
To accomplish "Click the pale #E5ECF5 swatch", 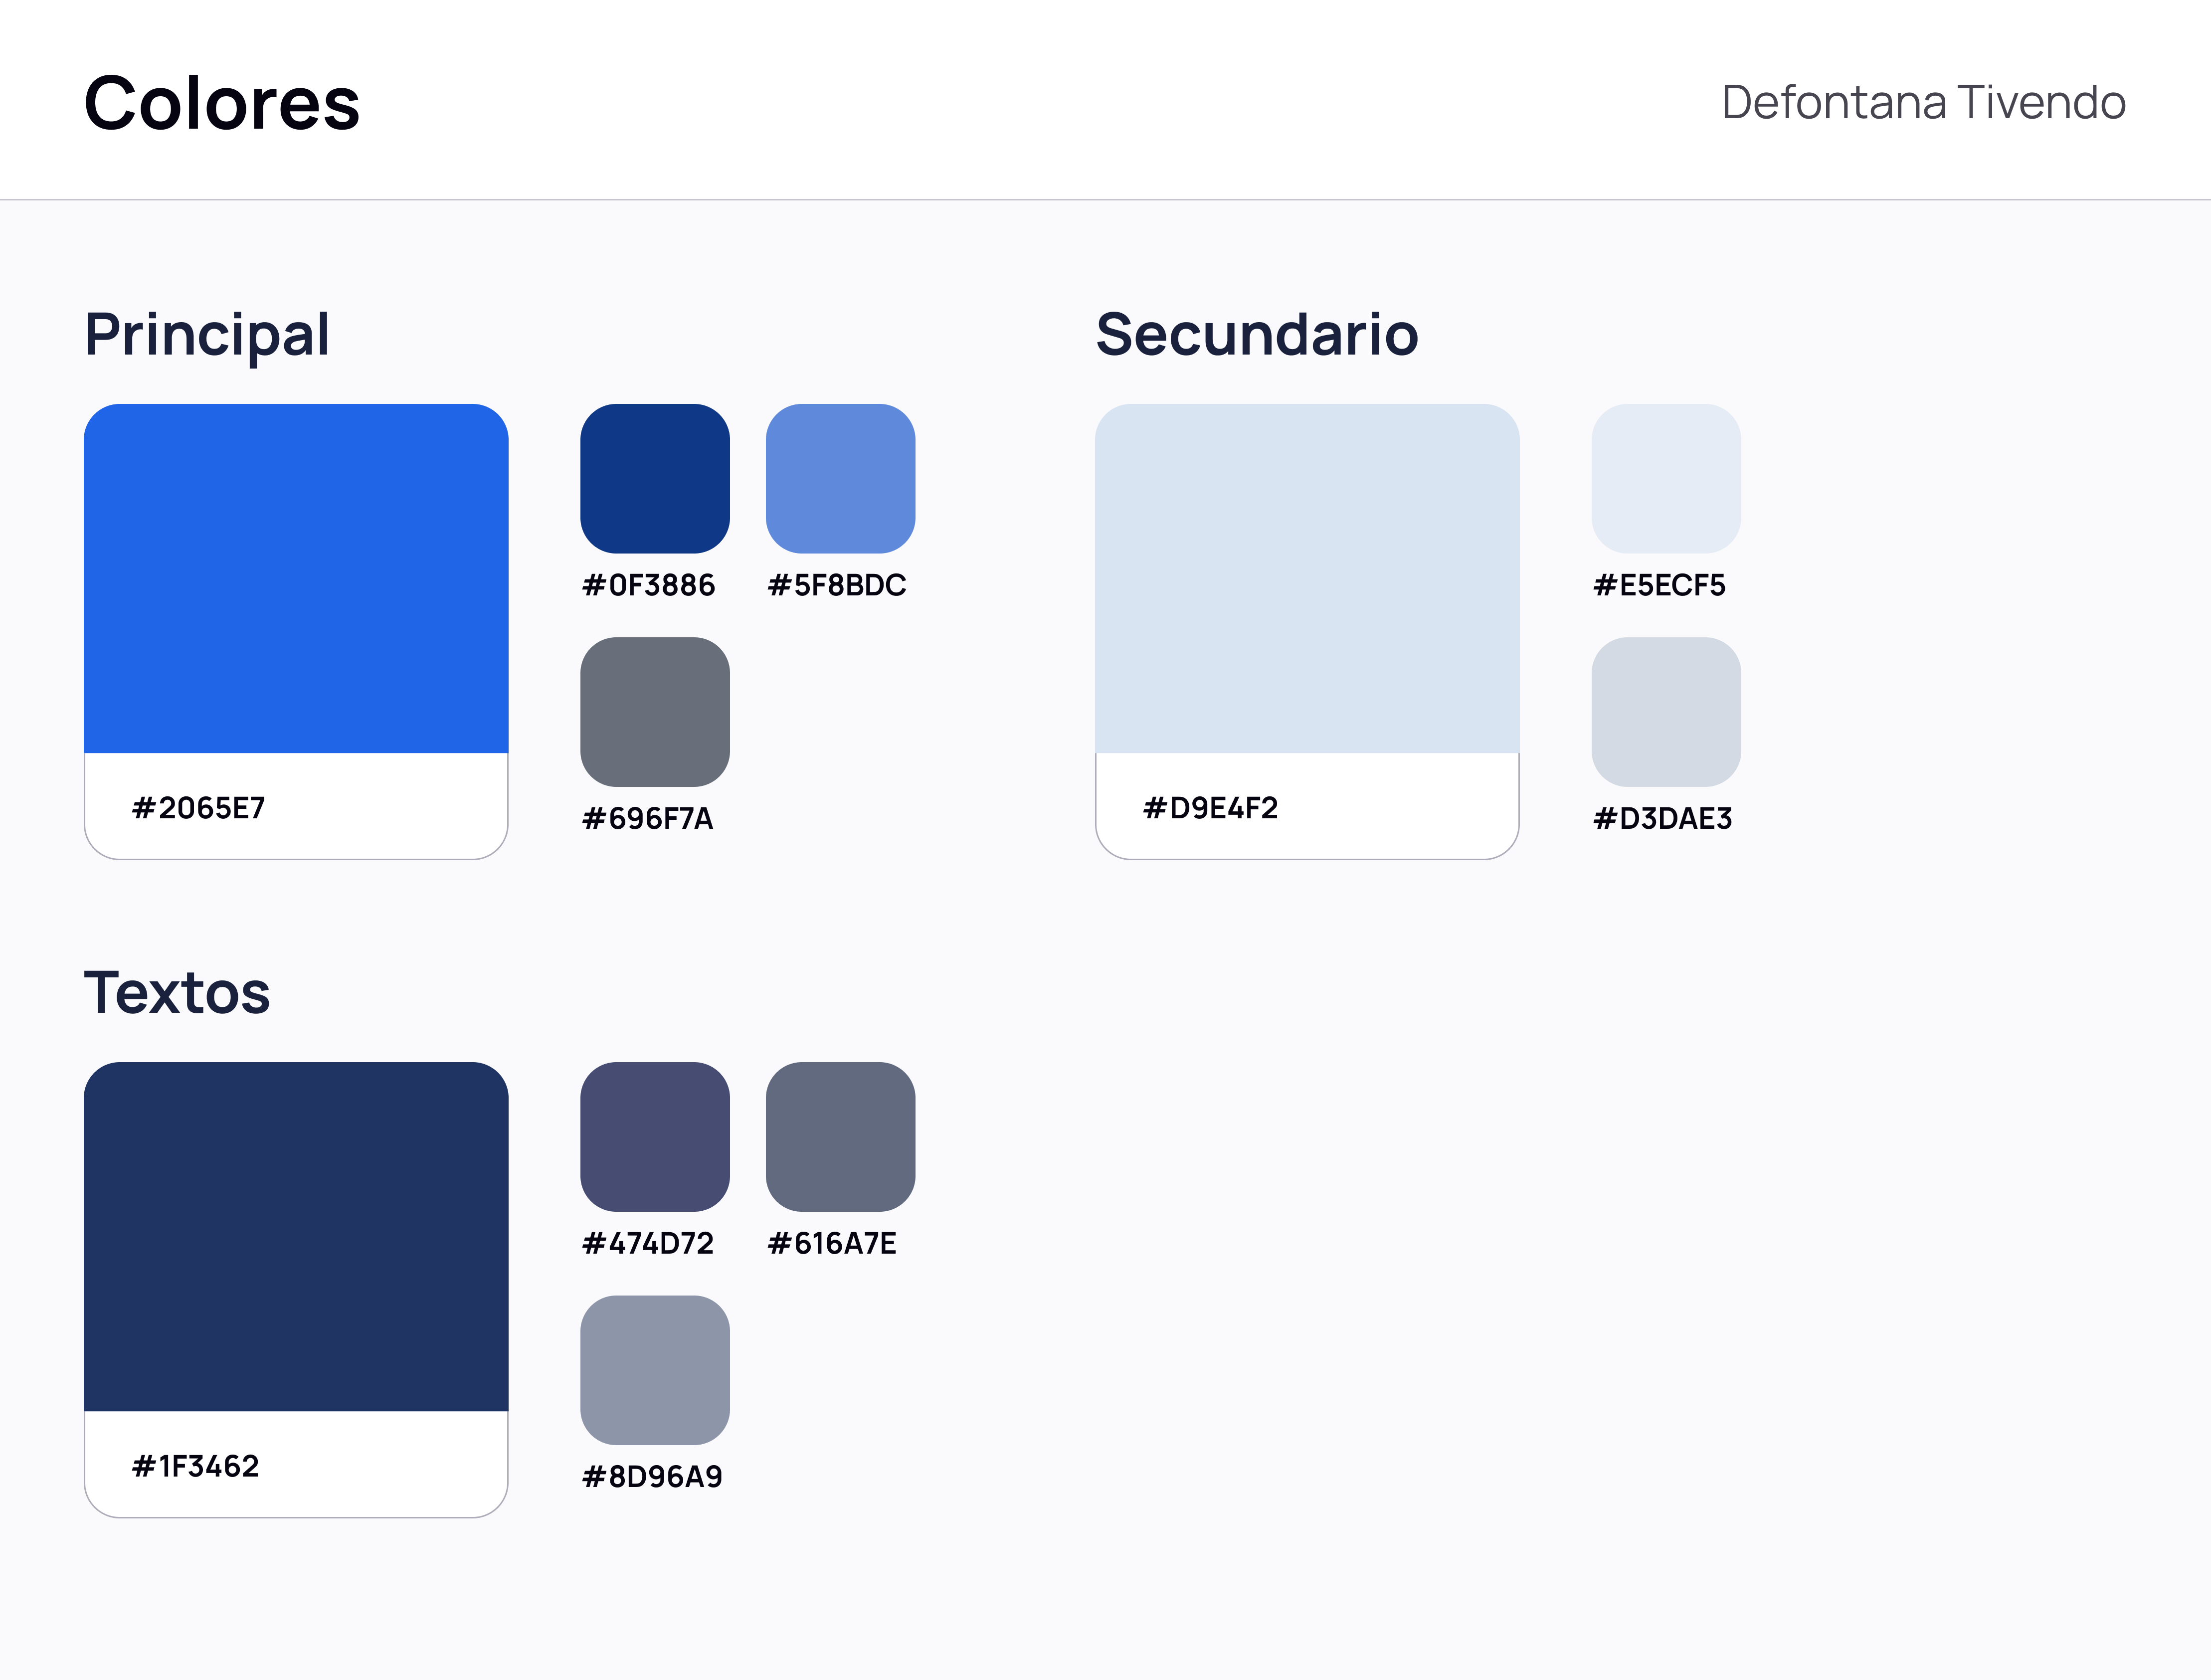I will (x=1666, y=478).
